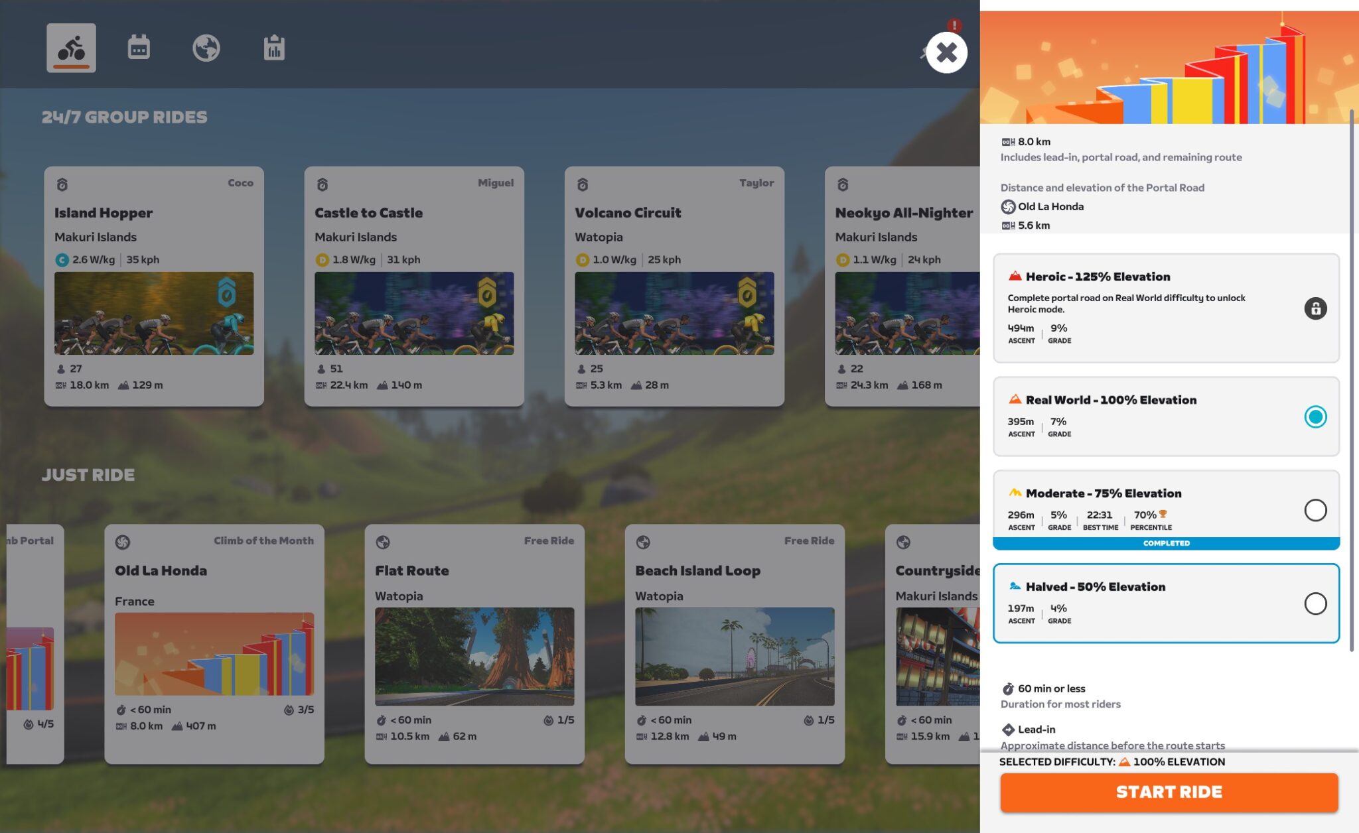The width and height of the screenshot is (1359, 833).
Task: Select the Real World 100% Elevation radio button
Action: pos(1316,417)
